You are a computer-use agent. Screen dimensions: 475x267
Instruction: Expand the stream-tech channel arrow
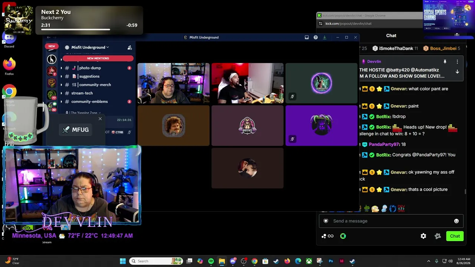(61, 93)
